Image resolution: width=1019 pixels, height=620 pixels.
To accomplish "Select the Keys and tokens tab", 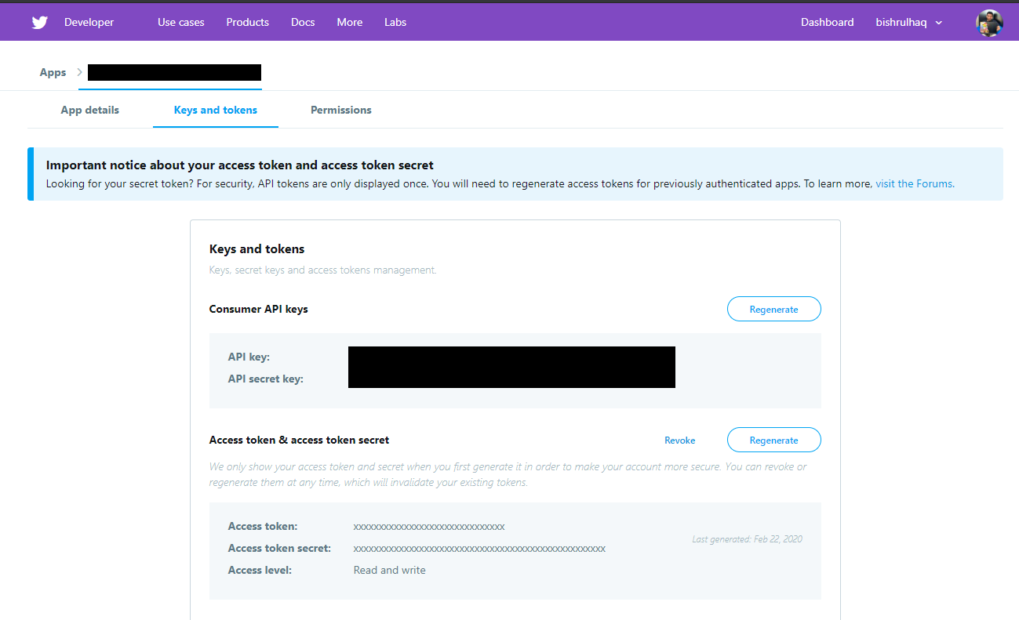I will click(x=216, y=110).
